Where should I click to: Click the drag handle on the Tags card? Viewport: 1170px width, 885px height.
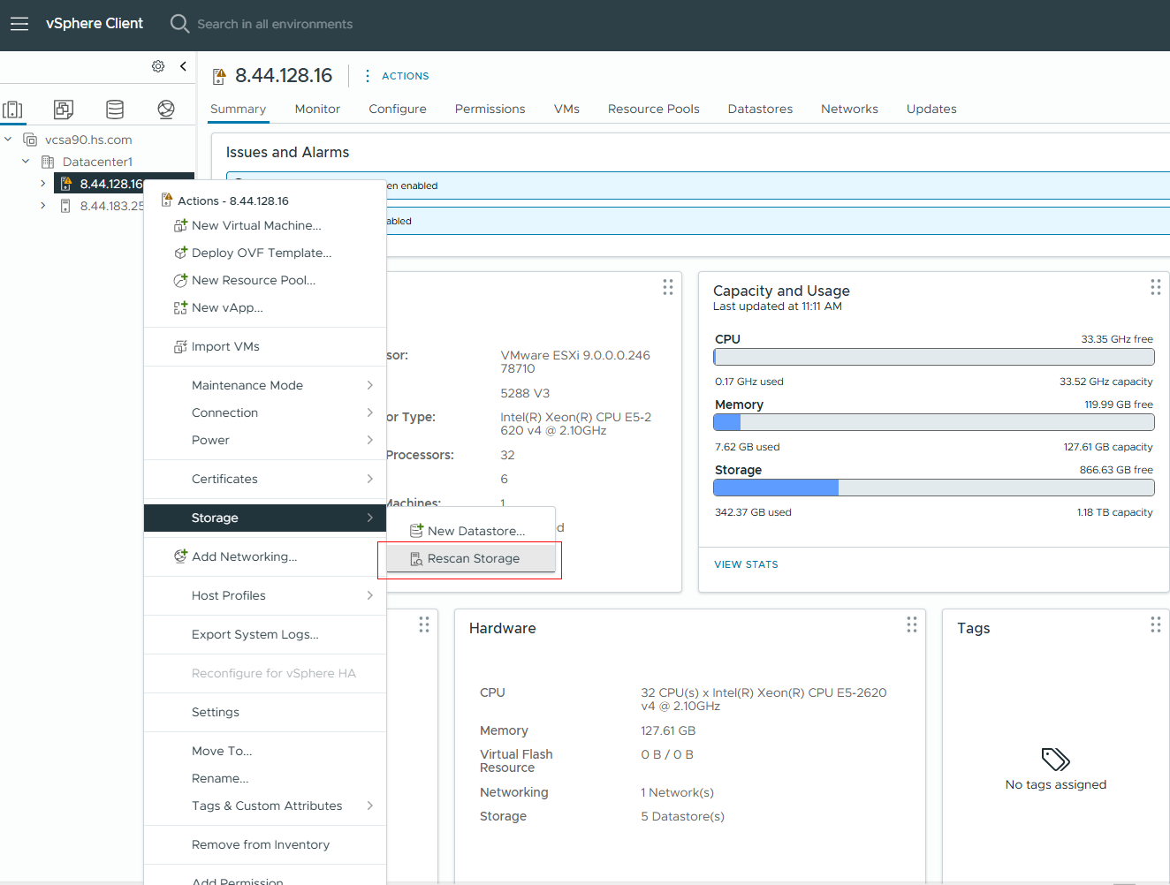(x=1155, y=624)
